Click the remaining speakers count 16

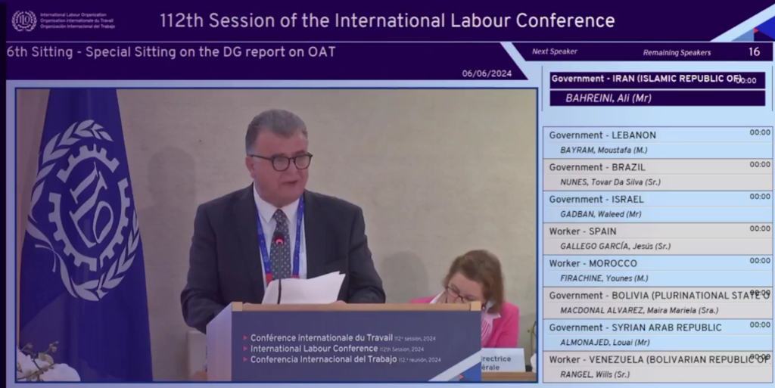coord(754,52)
